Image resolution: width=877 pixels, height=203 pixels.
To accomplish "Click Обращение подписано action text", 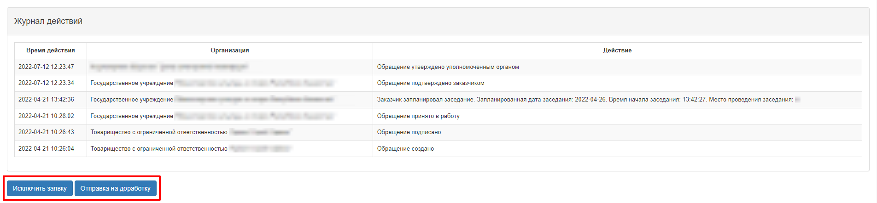I will click(409, 132).
